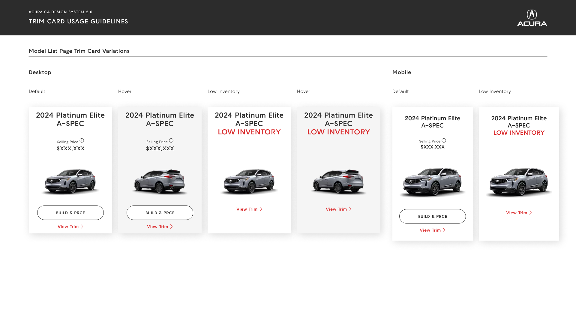Open Selling Price info icon on Desktop Default card
Image resolution: width=576 pixels, height=324 pixels.
click(82, 140)
